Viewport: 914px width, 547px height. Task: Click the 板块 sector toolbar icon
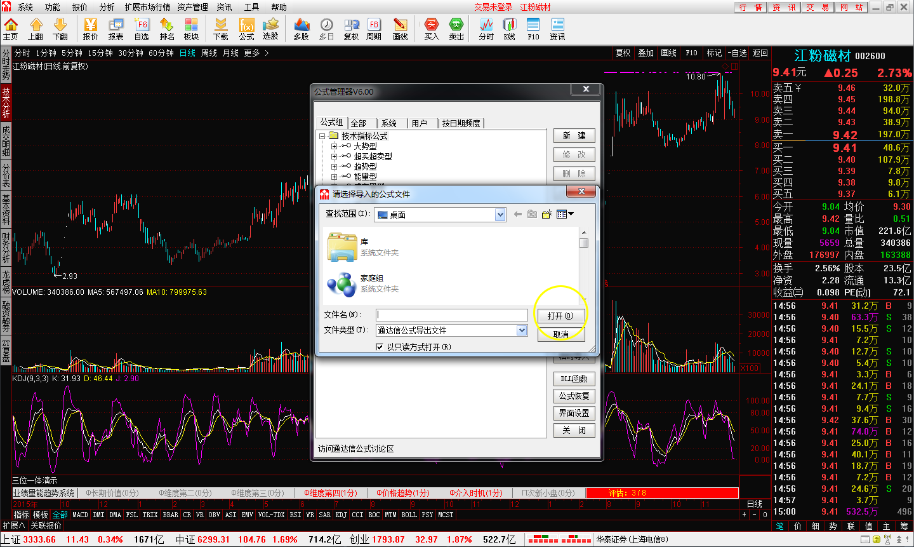tap(191, 29)
